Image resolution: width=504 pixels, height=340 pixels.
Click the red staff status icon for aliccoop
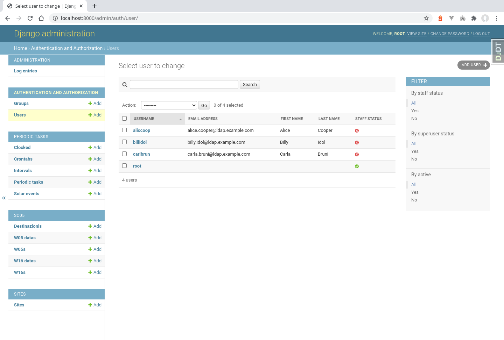click(357, 130)
